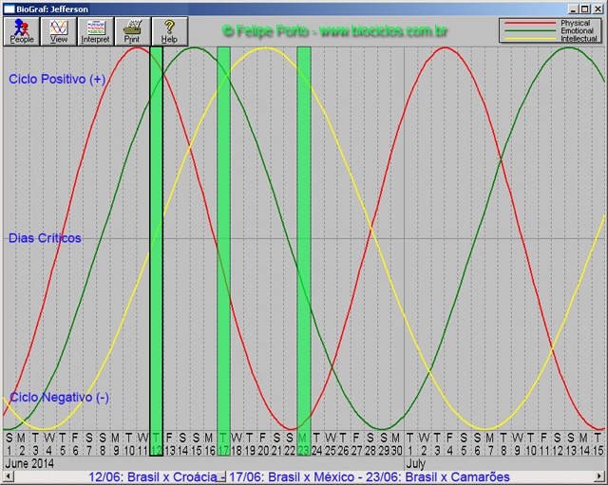Click the Intellectual yellow legend line
This screenshot has width=608, height=485.
[x=530, y=38]
